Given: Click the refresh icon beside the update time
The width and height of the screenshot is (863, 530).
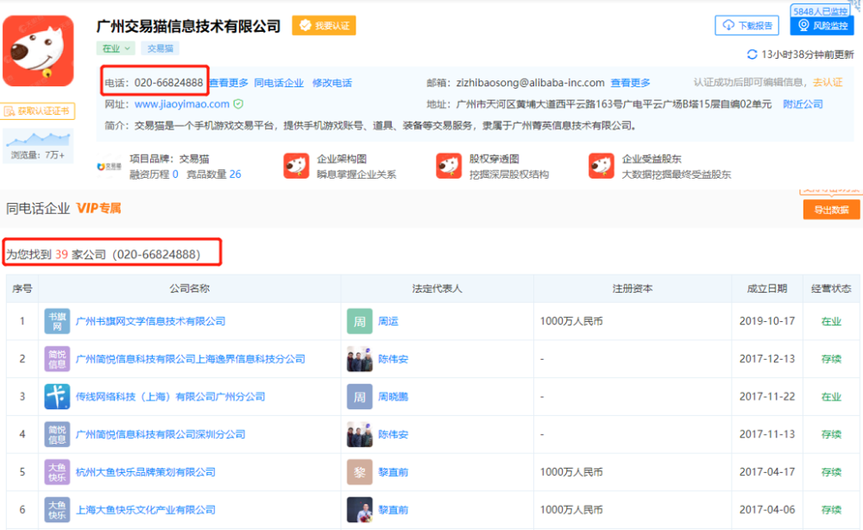Looking at the screenshot, I should point(752,54).
